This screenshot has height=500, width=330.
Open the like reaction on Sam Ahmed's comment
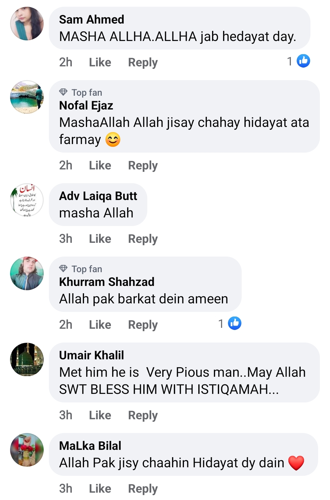303,61
